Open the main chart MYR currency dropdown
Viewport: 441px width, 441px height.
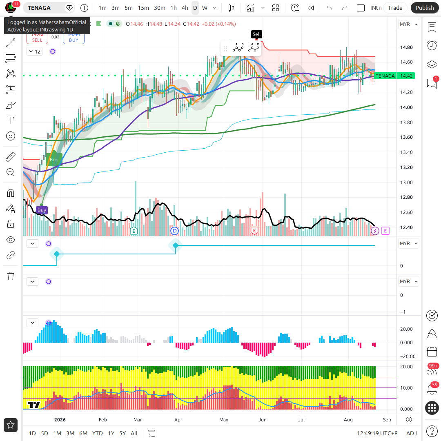[408, 24]
